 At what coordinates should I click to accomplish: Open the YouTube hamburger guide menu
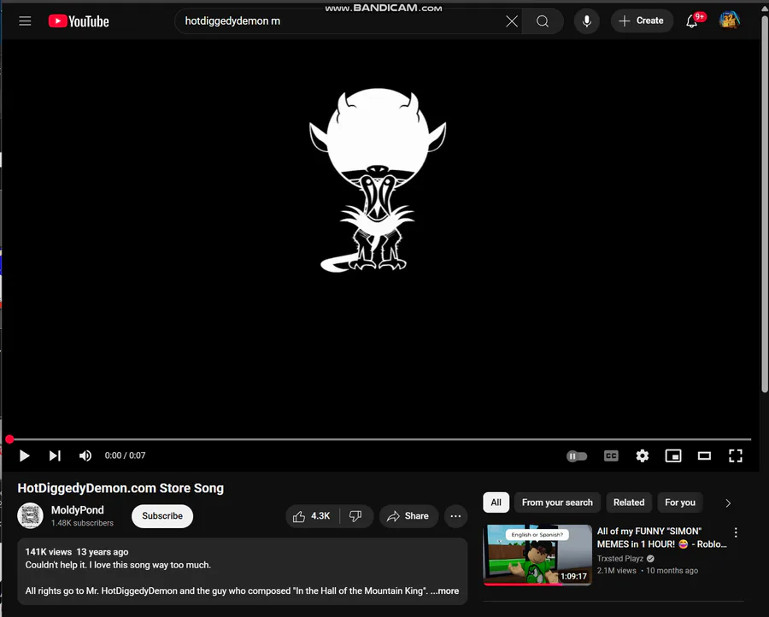25,21
